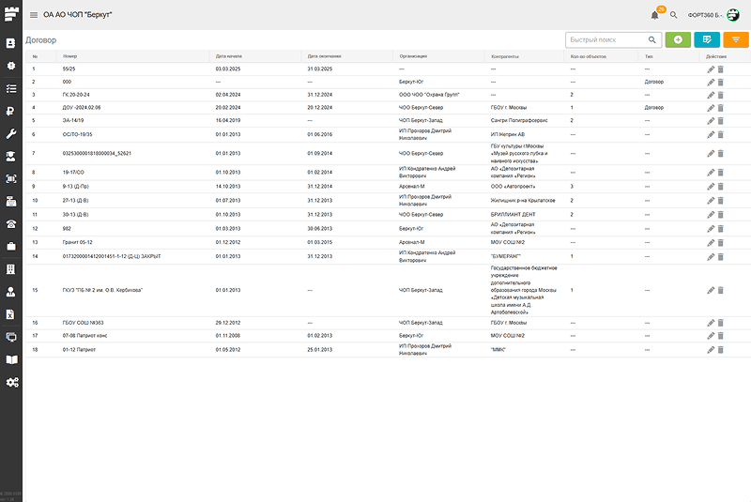This screenshot has height=502, width=751.
Task: Delete contract ОС/ТО-19/35 with trash icon
Action: tap(720, 135)
